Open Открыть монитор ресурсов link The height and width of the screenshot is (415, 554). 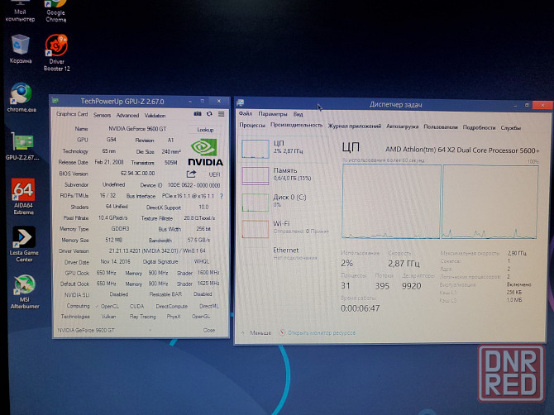click(322, 332)
